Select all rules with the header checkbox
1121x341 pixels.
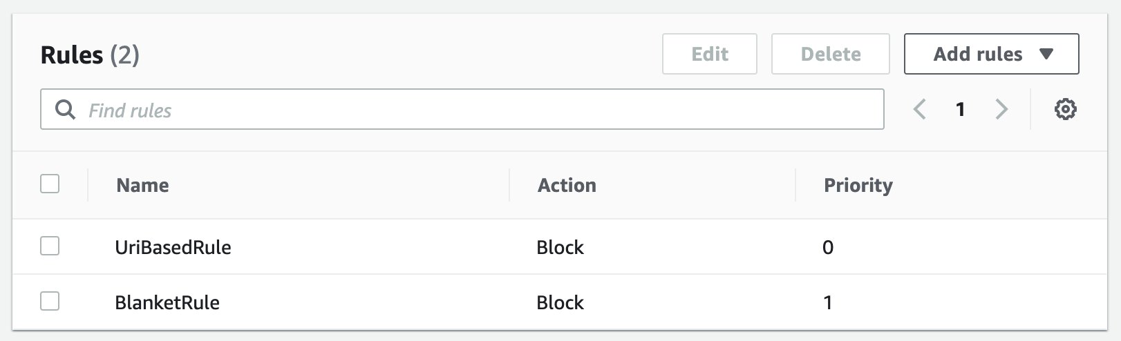click(50, 184)
